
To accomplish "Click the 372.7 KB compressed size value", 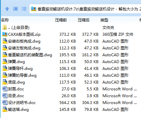I will coord(90,34).
